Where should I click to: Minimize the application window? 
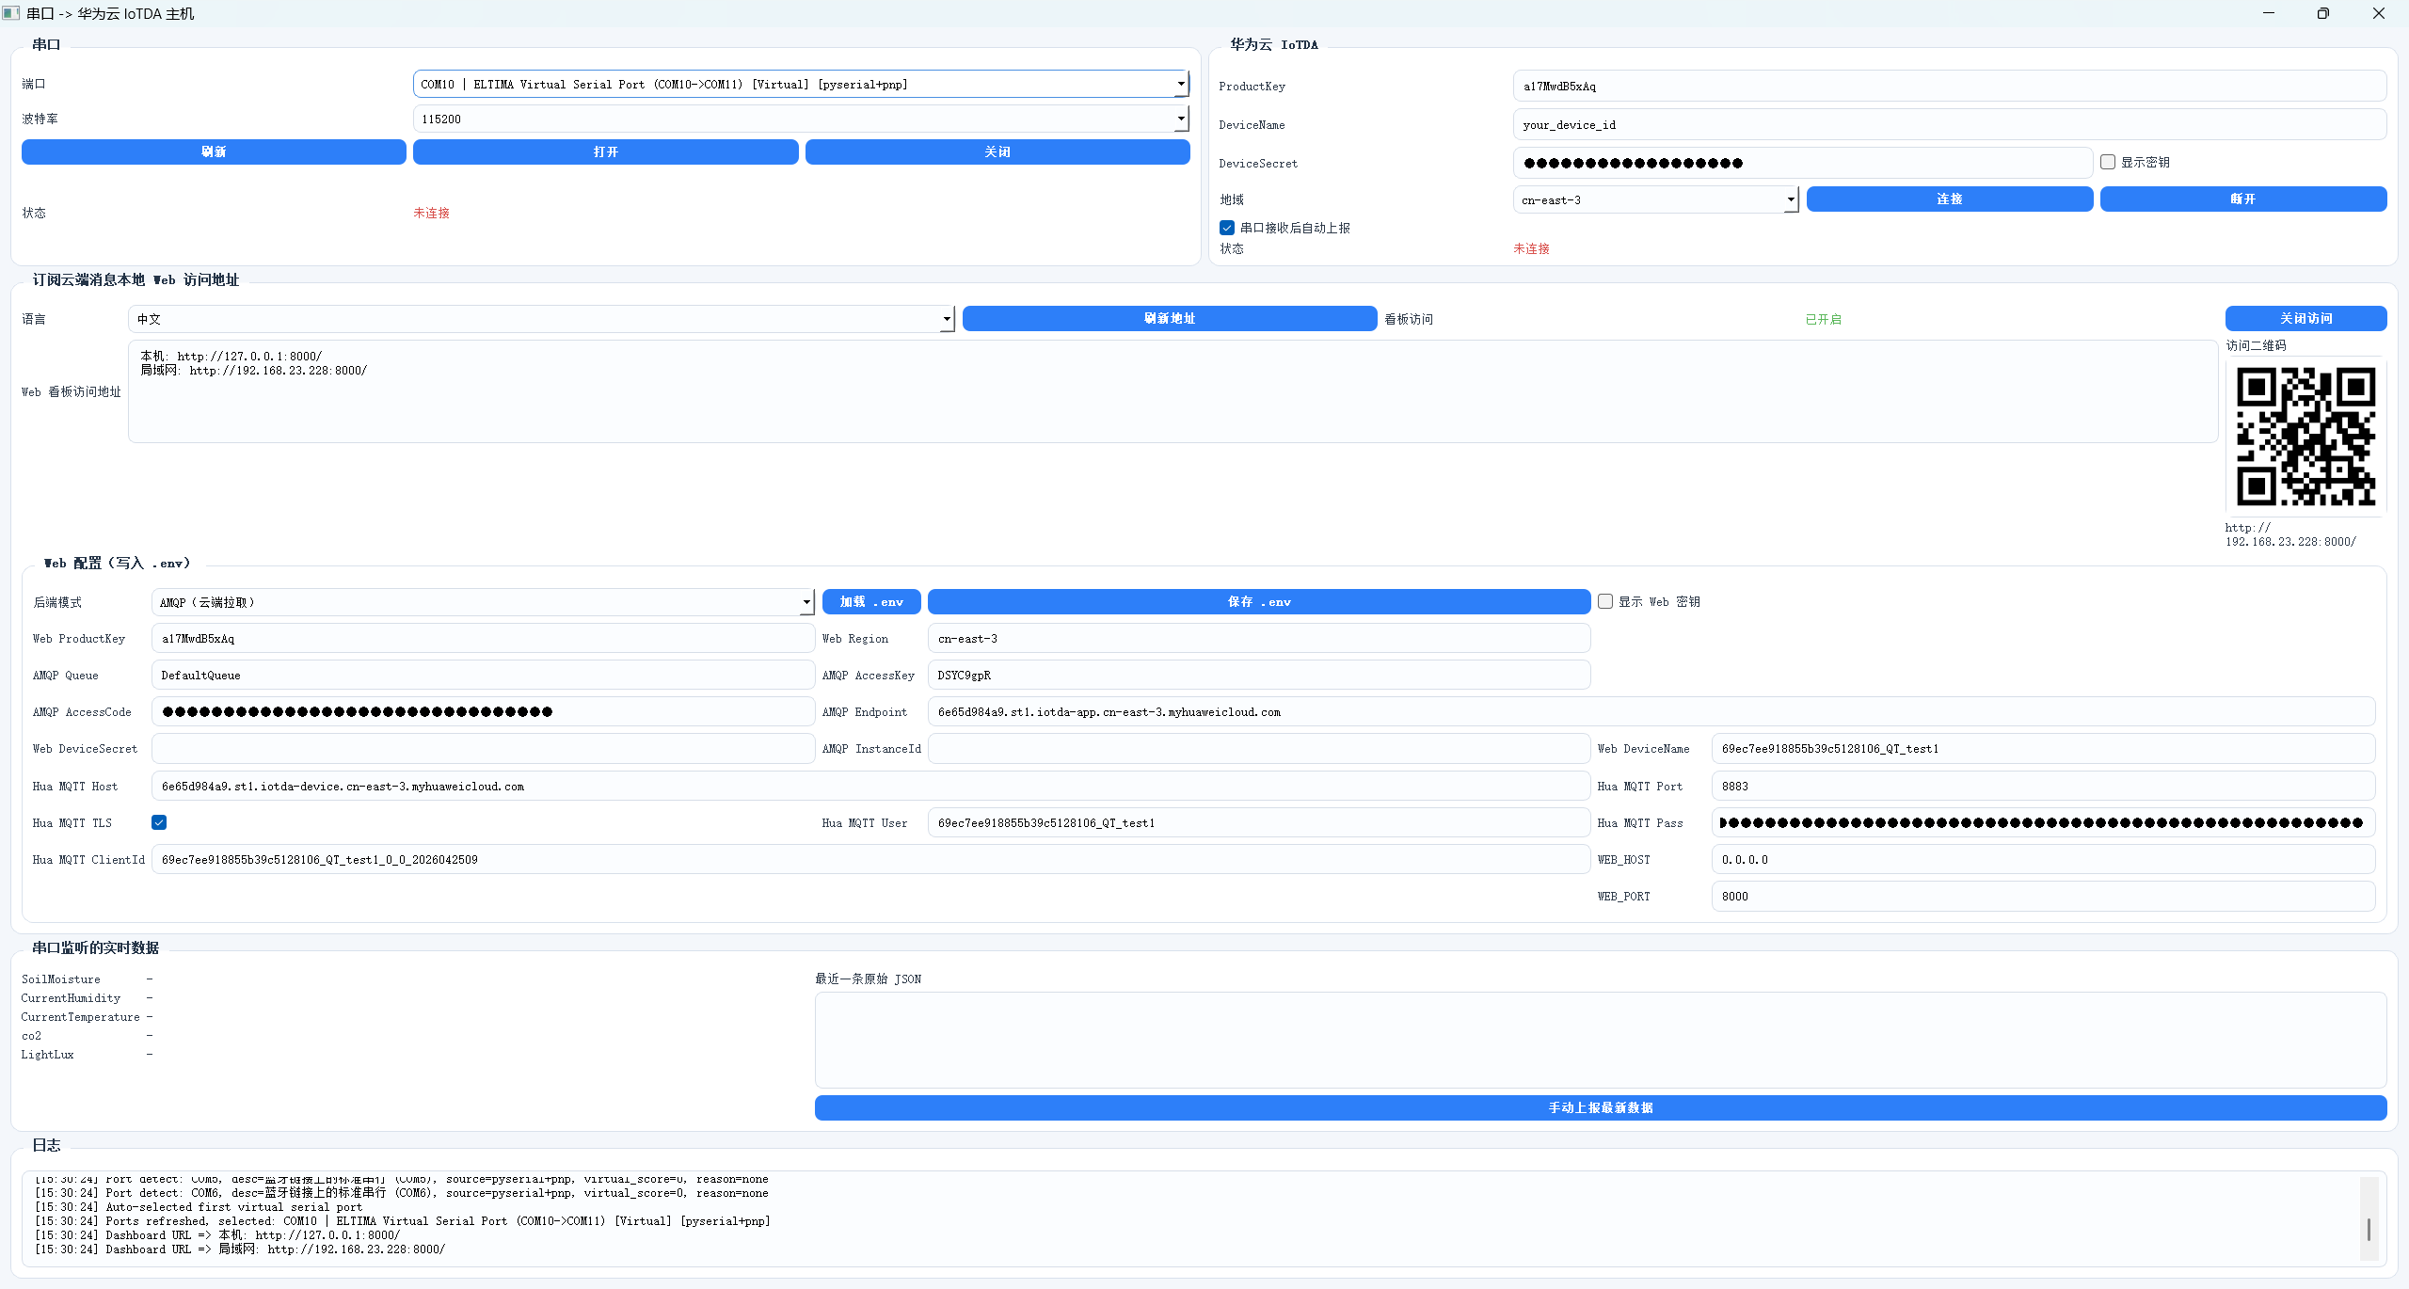click(2269, 13)
